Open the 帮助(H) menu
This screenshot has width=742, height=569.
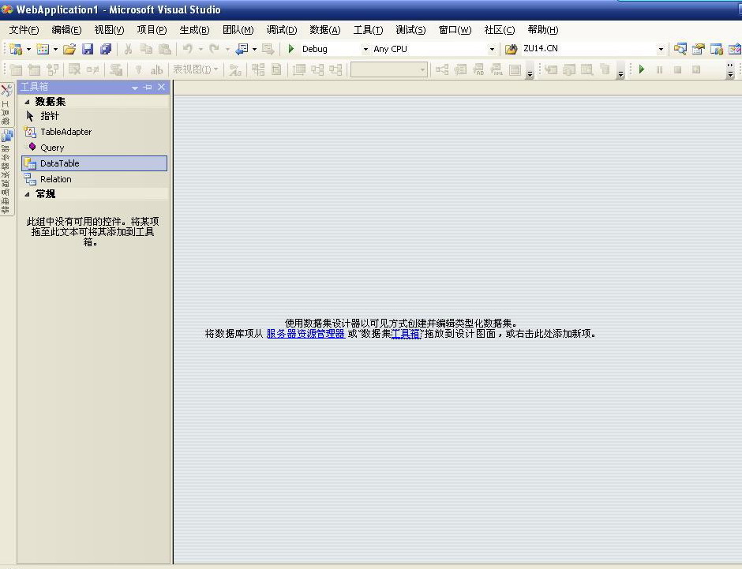pos(543,30)
